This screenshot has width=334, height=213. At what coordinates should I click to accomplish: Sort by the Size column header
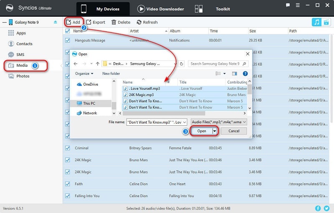tap(268, 31)
